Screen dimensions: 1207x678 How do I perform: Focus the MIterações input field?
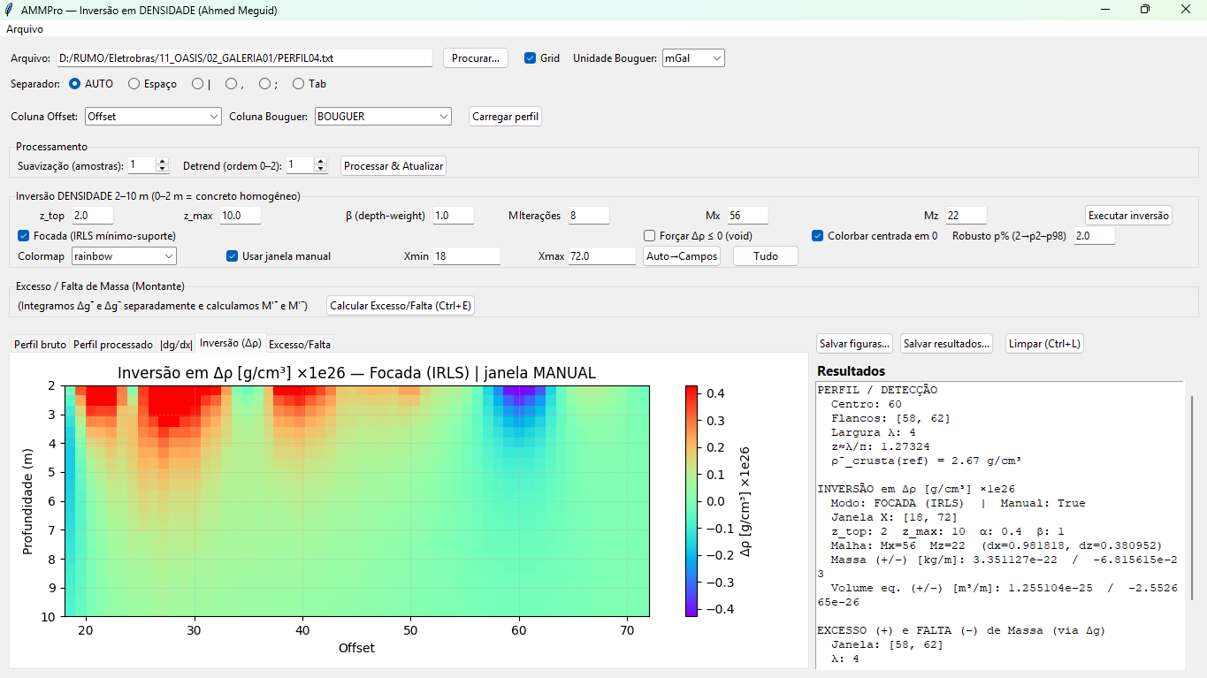tap(589, 216)
